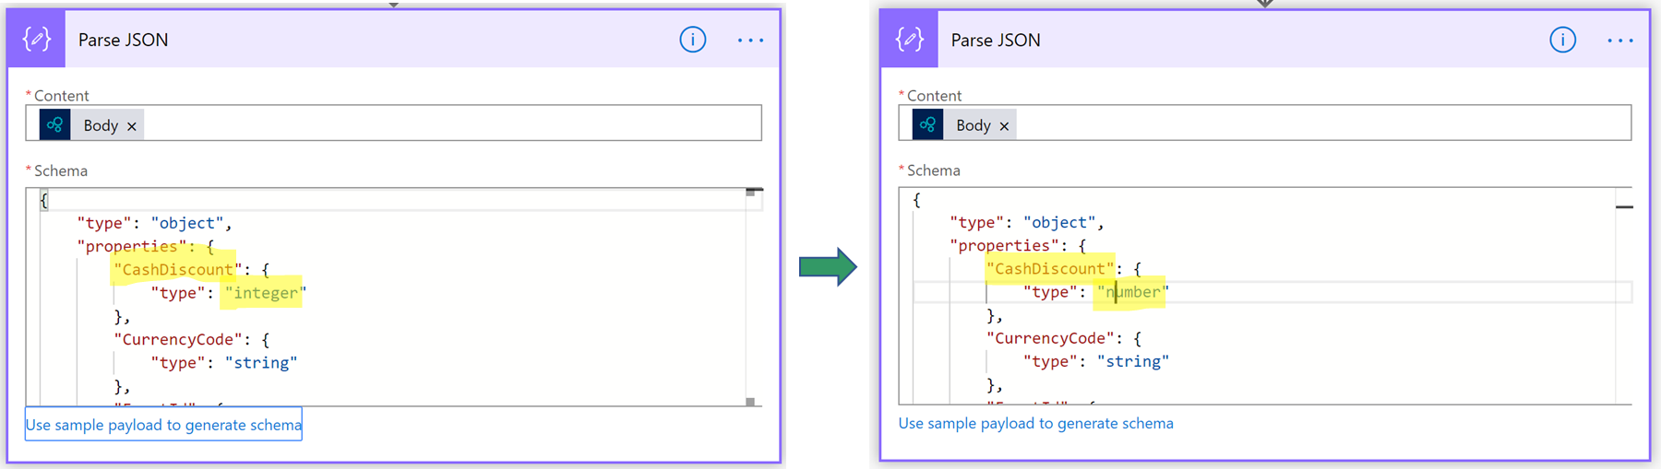The image size is (1661, 469).
Task: Click "properties" key in left schema
Action: [x=131, y=247]
